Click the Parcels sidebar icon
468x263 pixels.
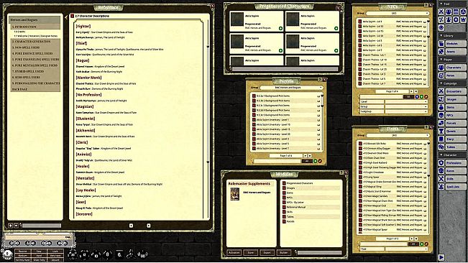point(441,123)
